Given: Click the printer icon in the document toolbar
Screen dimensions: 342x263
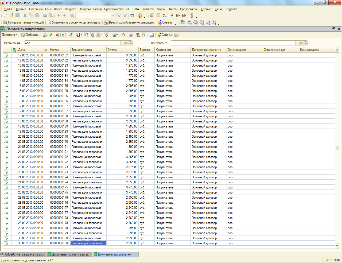Looking at the screenshot, I should (x=131, y=35).
